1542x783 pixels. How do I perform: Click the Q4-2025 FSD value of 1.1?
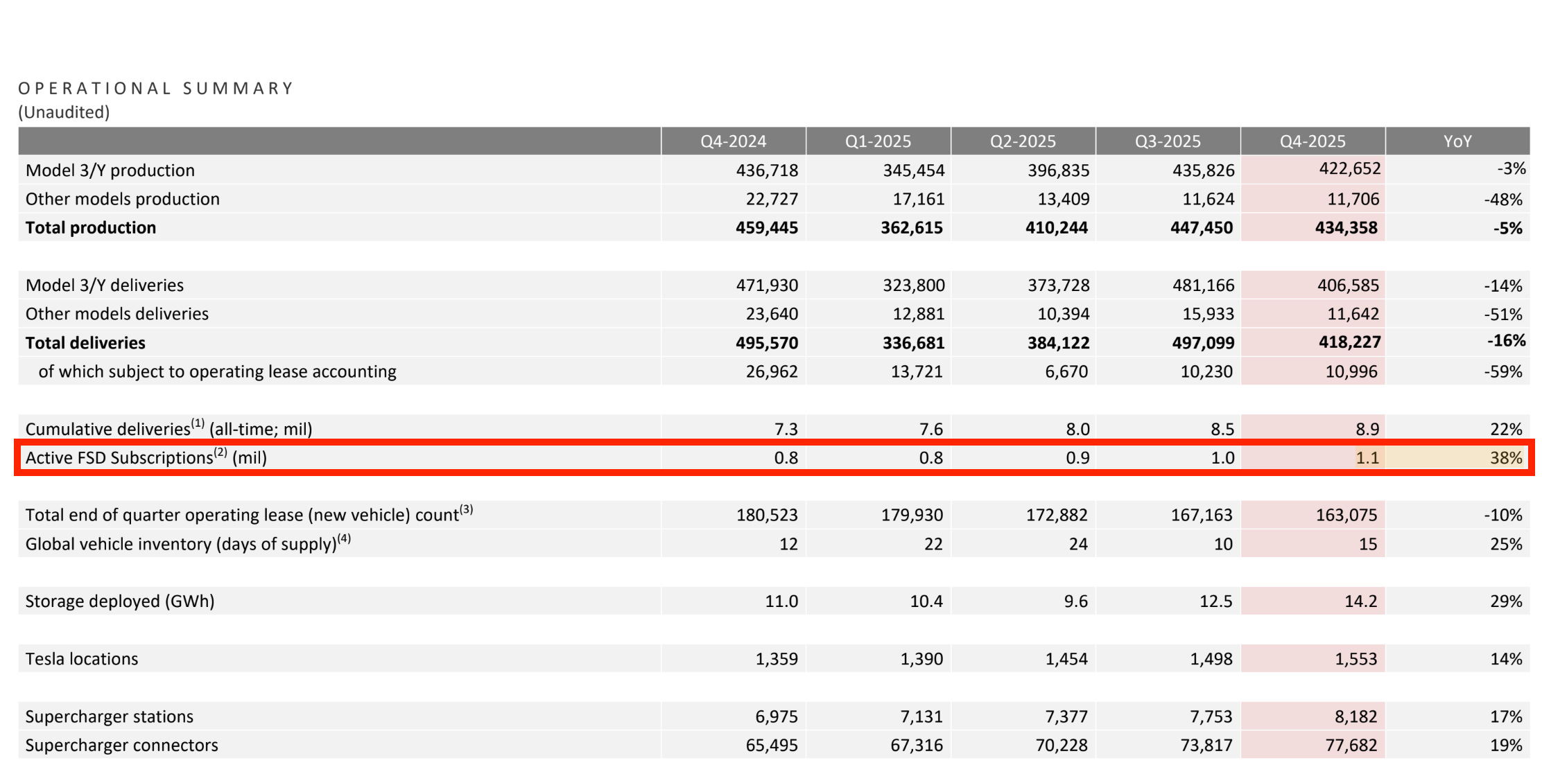pyautogui.click(x=1367, y=457)
